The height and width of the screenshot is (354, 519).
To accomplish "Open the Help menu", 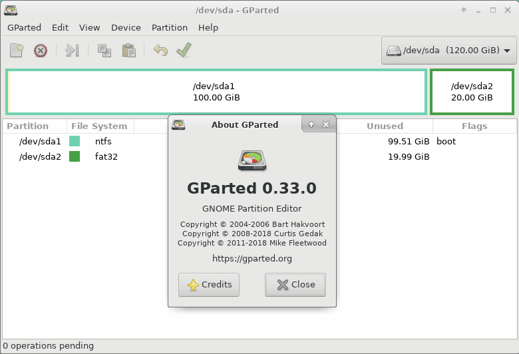I will click(x=208, y=27).
